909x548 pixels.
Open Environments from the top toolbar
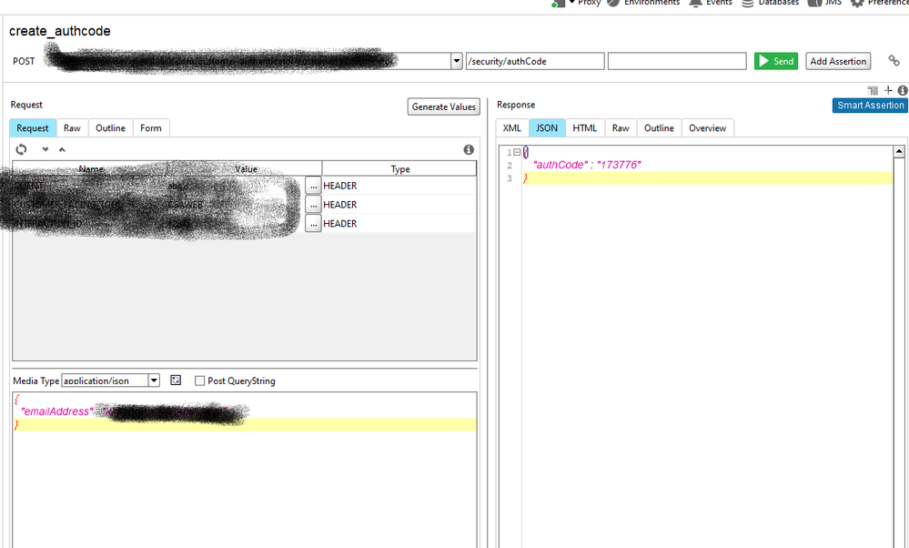[643, 3]
